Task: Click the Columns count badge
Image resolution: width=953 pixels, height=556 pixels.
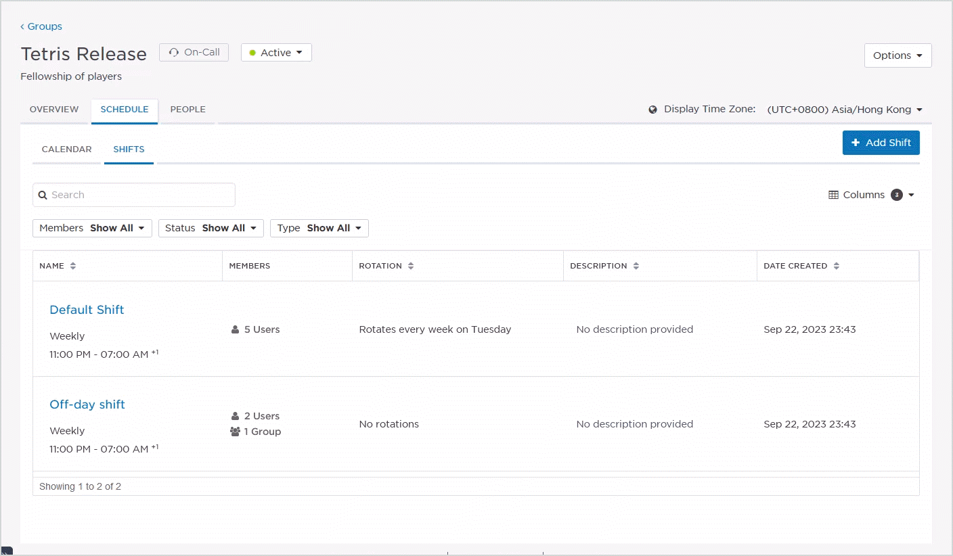Action: point(897,195)
